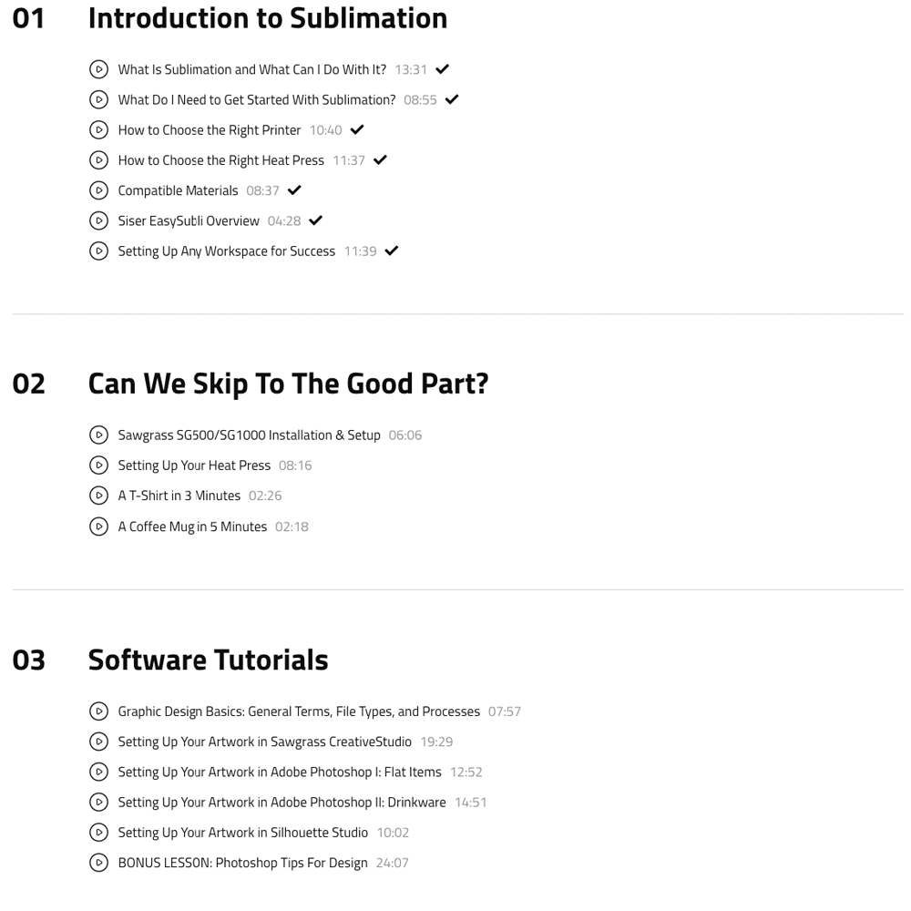
Task: Click play icon beside Compatible Materials lesson
Action: click(x=98, y=190)
